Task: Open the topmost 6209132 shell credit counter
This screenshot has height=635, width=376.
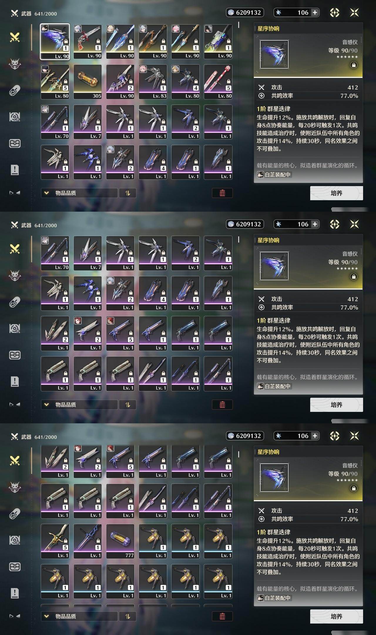Action: click(245, 12)
